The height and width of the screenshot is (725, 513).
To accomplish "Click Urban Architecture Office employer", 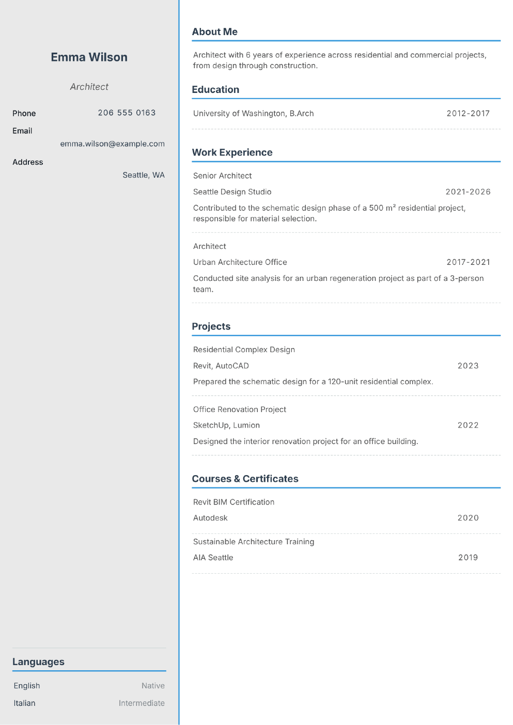I will pyautogui.click(x=240, y=262).
